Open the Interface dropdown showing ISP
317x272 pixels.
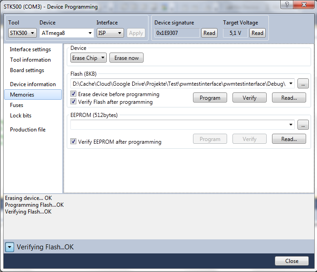(110, 33)
